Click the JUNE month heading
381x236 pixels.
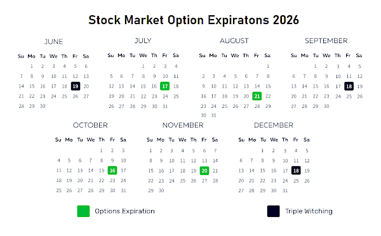point(53,41)
